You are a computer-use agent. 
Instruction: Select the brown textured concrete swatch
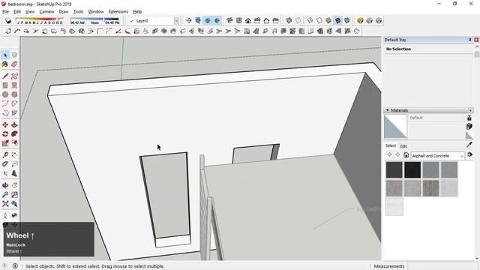click(x=430, y=188)
